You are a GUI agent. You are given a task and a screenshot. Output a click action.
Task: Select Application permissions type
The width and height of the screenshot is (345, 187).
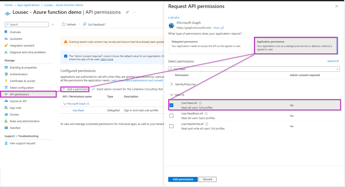296,45
